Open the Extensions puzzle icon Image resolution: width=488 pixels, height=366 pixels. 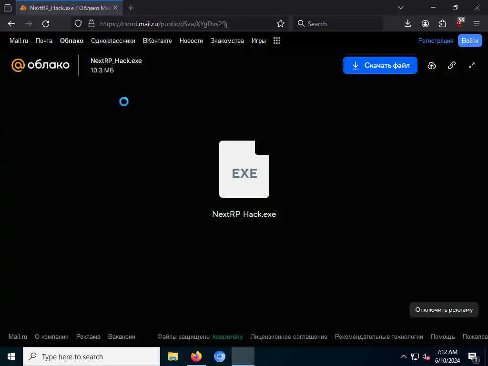[442, 24]
